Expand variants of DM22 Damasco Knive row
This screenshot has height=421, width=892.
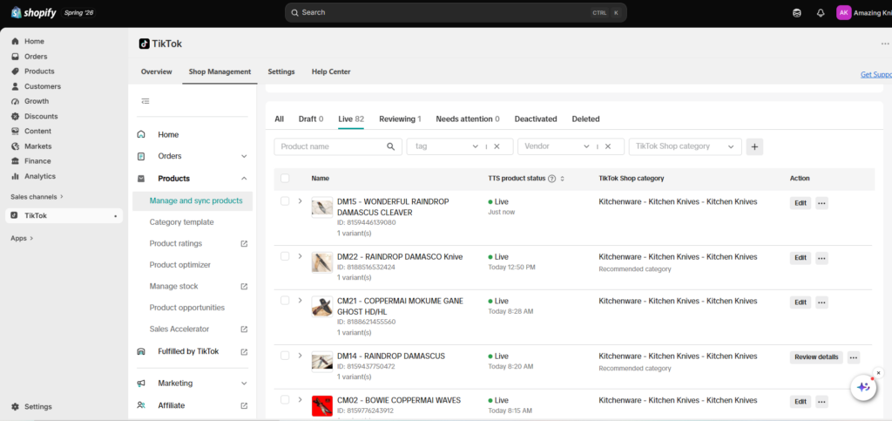tap(301, 256)
